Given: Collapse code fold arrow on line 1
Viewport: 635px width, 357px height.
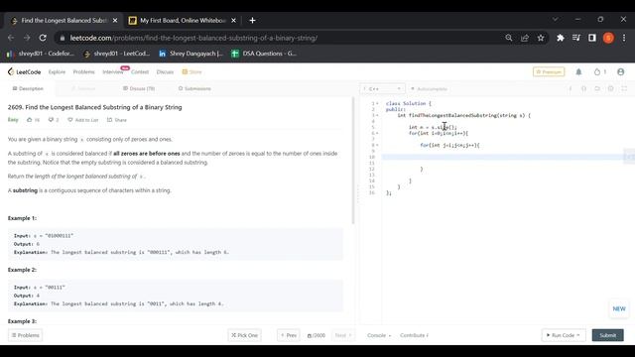Looking at the screenshot, I should pyautogui.click(x=377, y=103).
